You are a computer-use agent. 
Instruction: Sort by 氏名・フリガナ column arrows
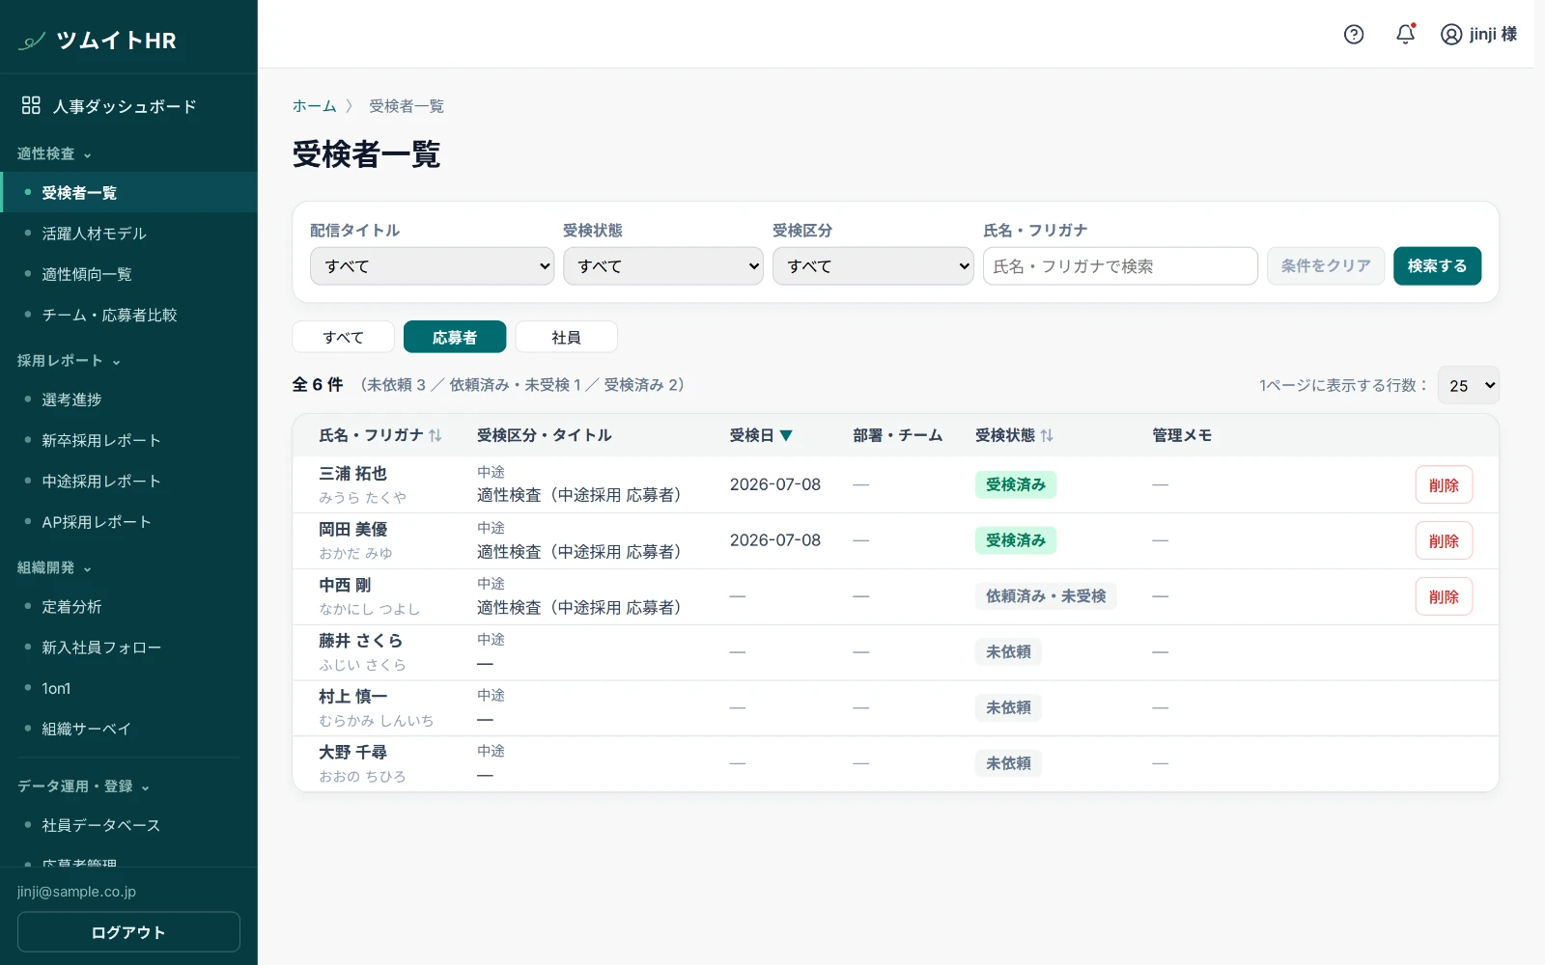pos(435,435)
